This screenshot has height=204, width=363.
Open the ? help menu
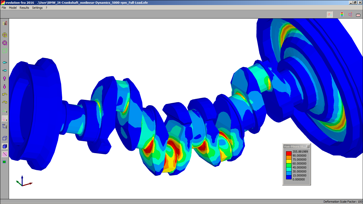pos(46,8)
